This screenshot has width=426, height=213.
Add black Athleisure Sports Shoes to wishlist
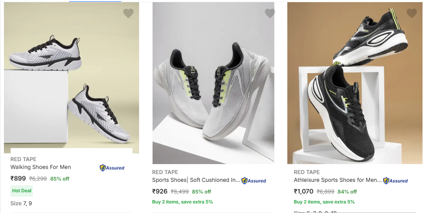(x=412, y=13)
